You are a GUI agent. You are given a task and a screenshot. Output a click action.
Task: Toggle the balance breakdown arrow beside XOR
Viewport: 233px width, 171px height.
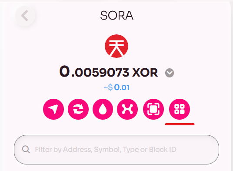pyautogui.click(x=170, y=73)
